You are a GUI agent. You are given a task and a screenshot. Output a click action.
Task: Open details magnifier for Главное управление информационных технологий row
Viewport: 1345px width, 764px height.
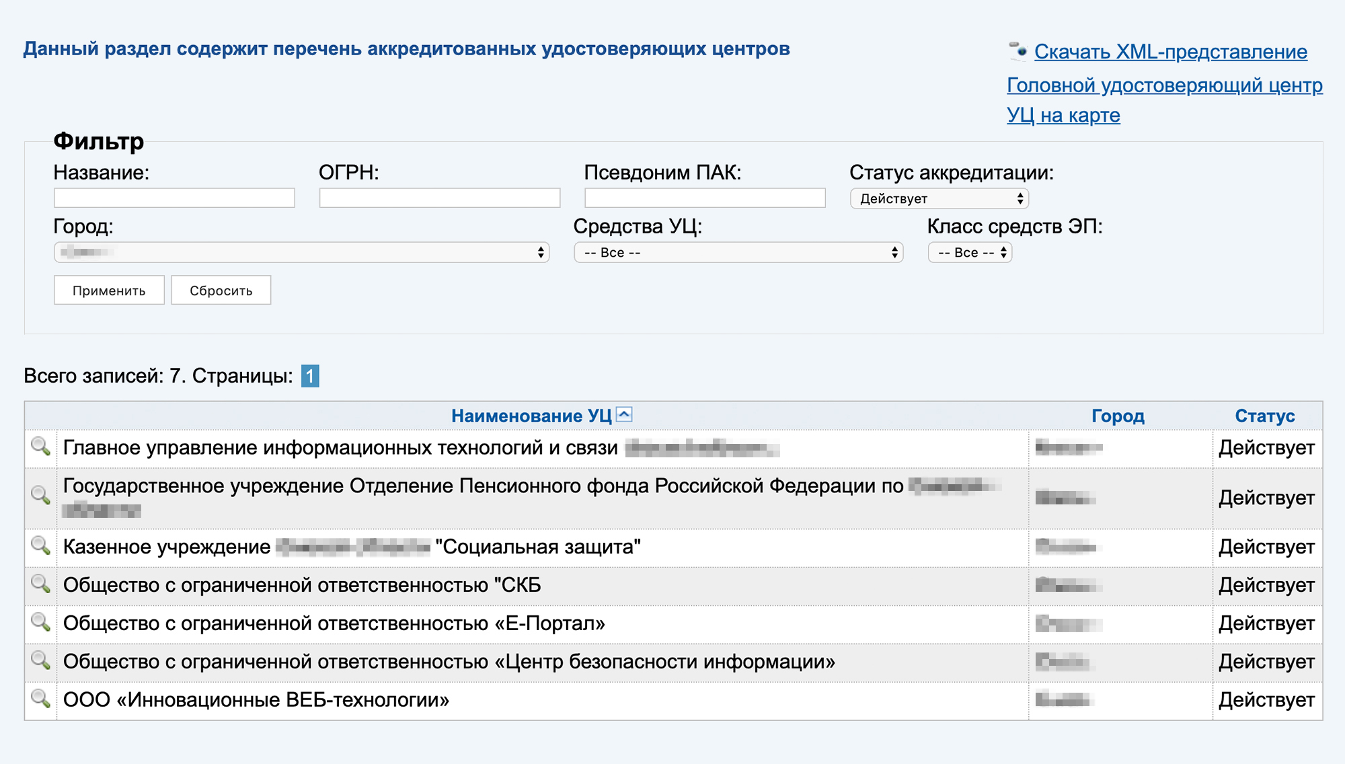click(41, 447)
